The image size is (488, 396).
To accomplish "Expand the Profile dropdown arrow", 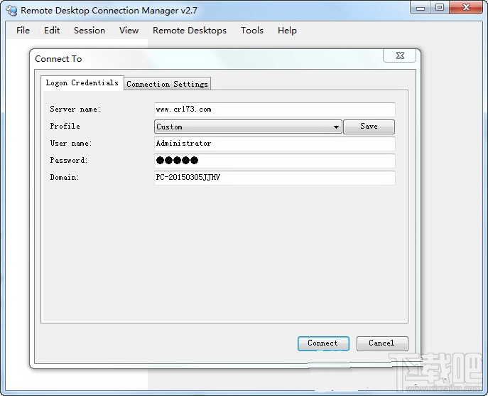I will tap(336, 127).
